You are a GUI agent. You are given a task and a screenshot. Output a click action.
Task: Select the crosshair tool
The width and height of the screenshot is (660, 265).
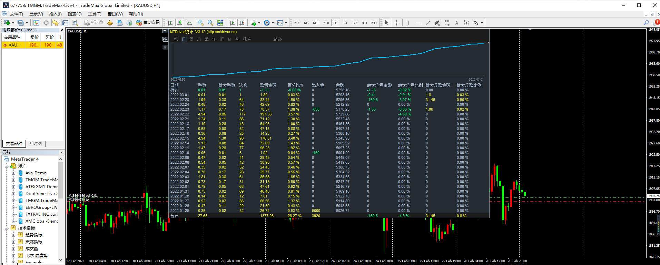pyautogui.click(x=397, y=23)
